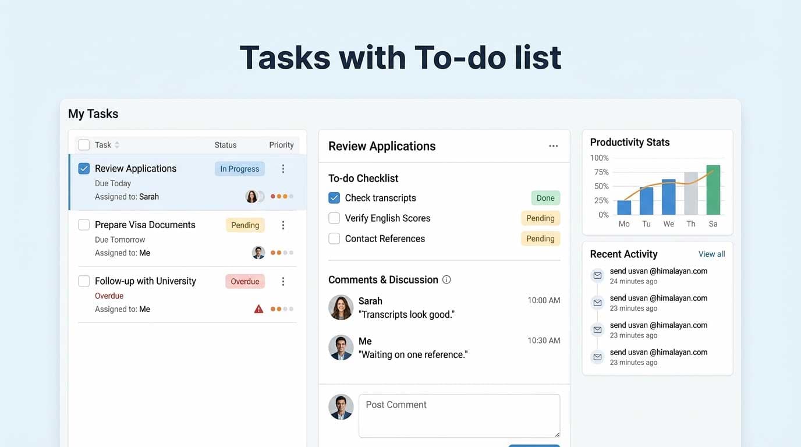Click the Done badge on Check transcripts

(545, 197)
